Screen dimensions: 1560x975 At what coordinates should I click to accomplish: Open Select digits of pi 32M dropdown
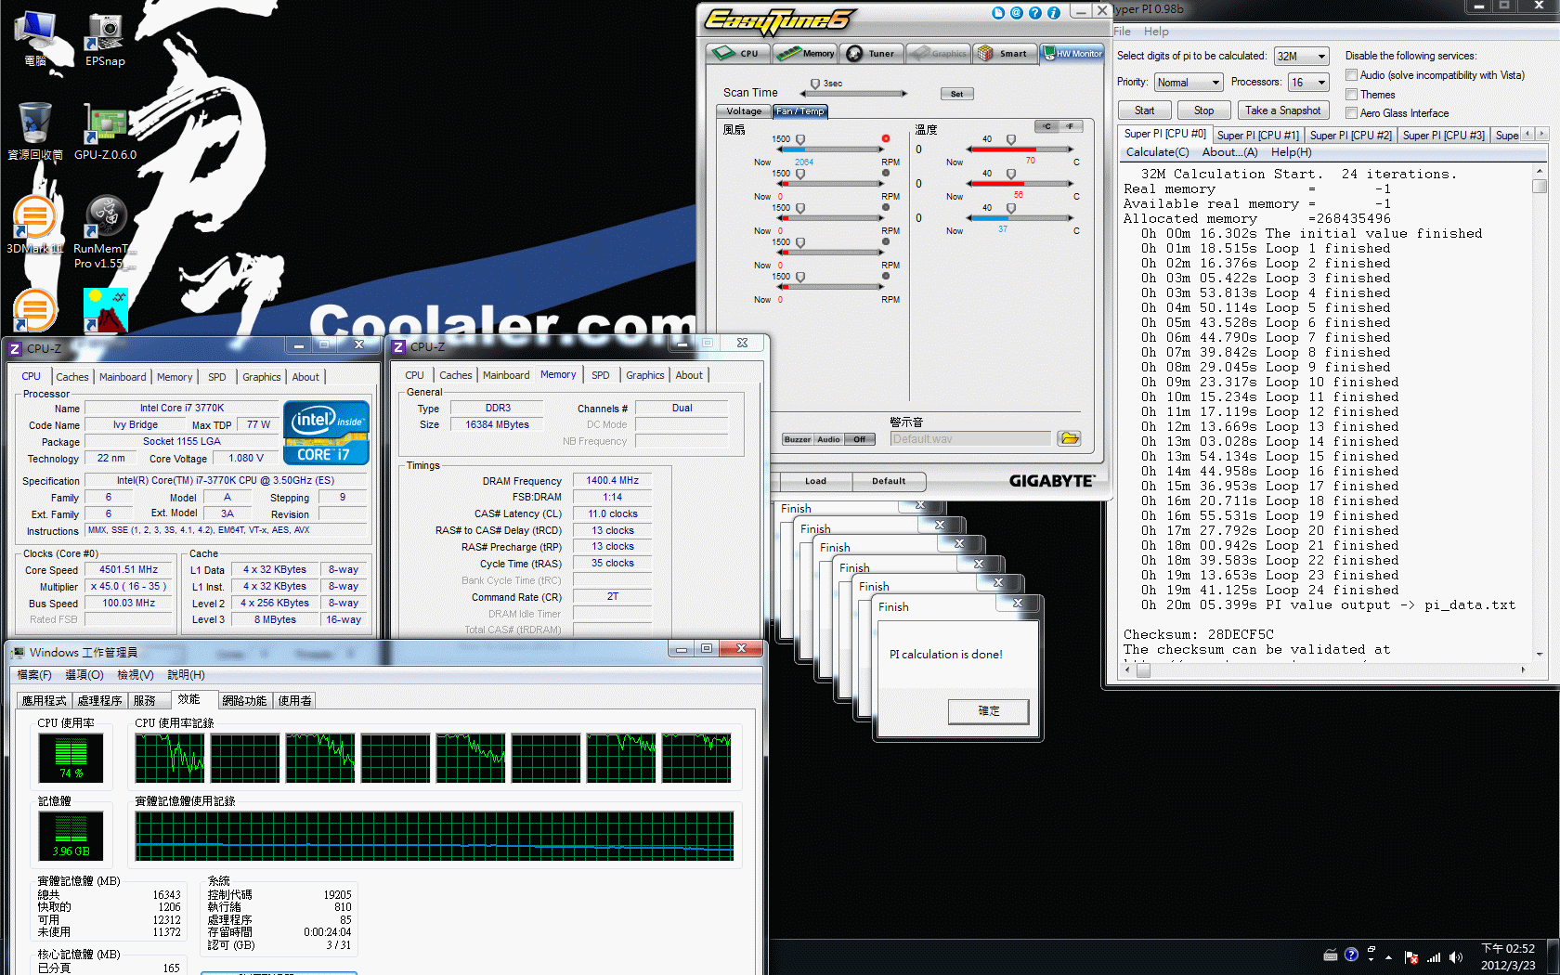tap(1302, 57)
